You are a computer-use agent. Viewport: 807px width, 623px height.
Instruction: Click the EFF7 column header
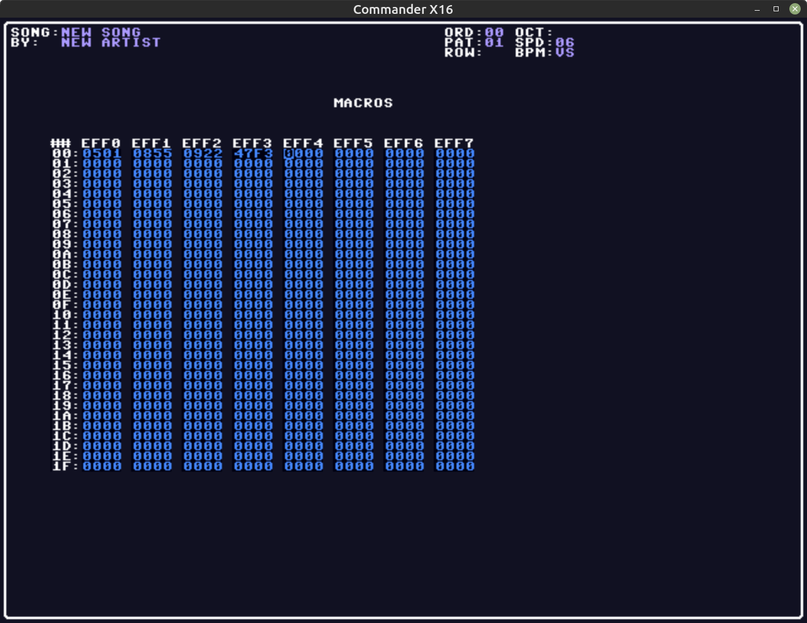[454, 143]
